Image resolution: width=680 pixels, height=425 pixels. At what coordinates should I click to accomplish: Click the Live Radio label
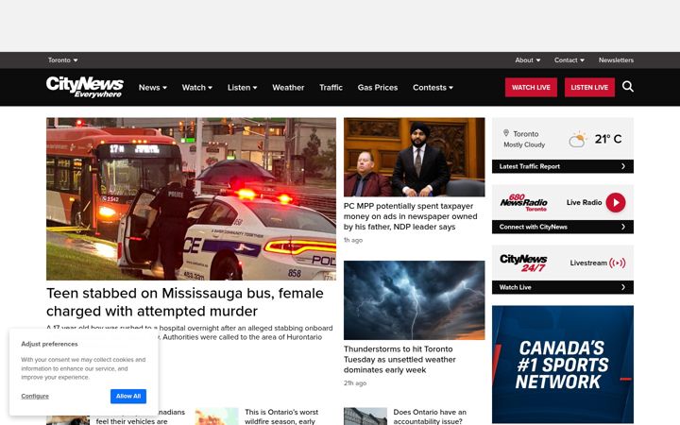pyautogui.click(x=584, y=202)
